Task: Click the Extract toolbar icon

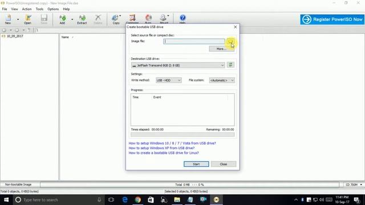Action: (82, 19)
